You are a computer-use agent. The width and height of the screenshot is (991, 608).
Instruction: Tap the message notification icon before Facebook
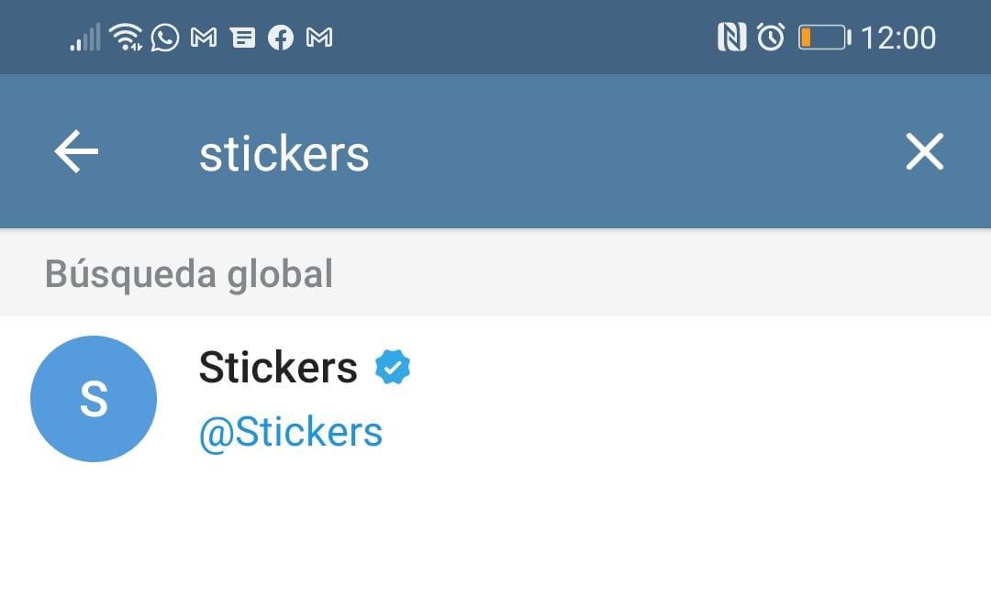point(242,38)
